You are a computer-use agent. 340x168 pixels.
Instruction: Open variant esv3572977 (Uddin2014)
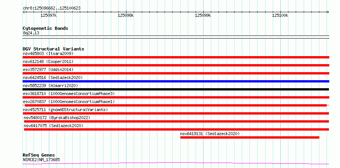48,69
